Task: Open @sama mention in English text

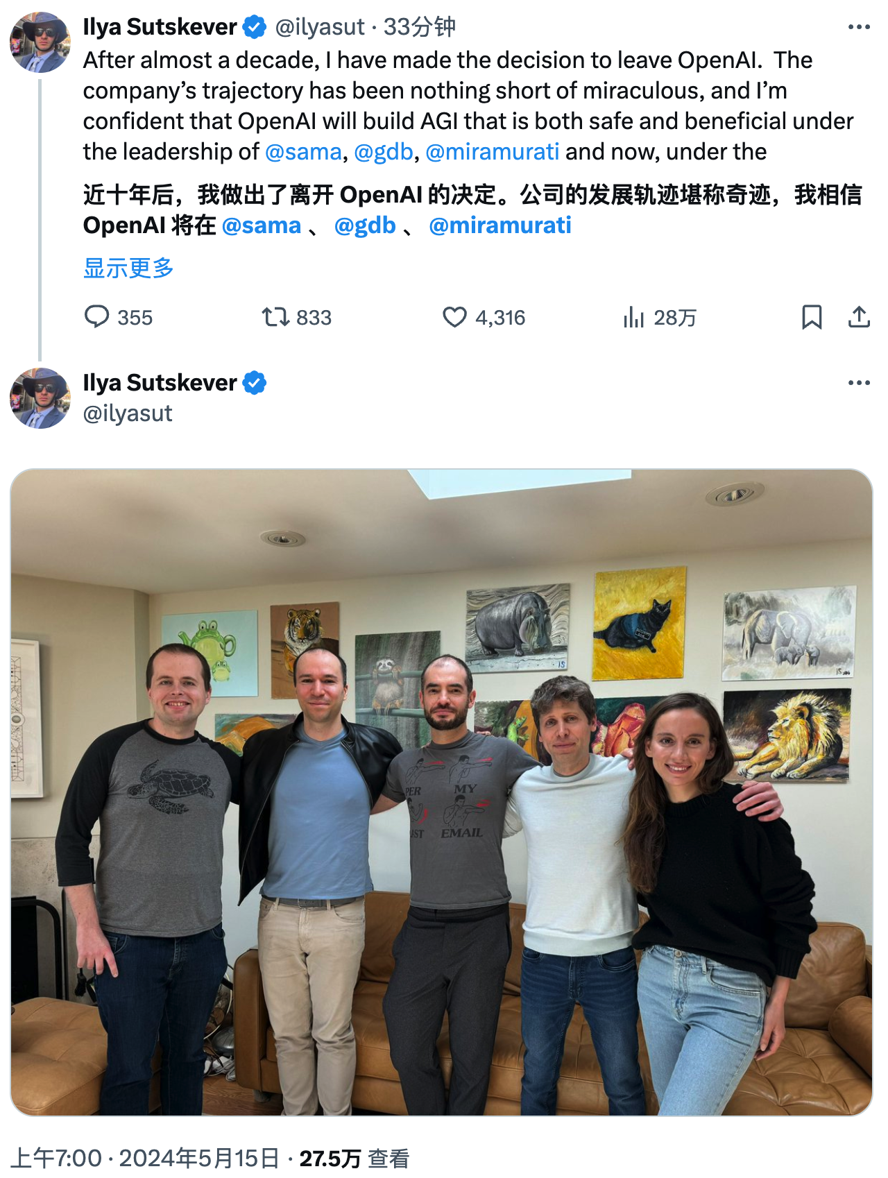Action: click(x=303, y=151)
